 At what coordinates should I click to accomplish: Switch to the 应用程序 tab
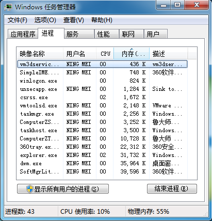tap(23, 34)
